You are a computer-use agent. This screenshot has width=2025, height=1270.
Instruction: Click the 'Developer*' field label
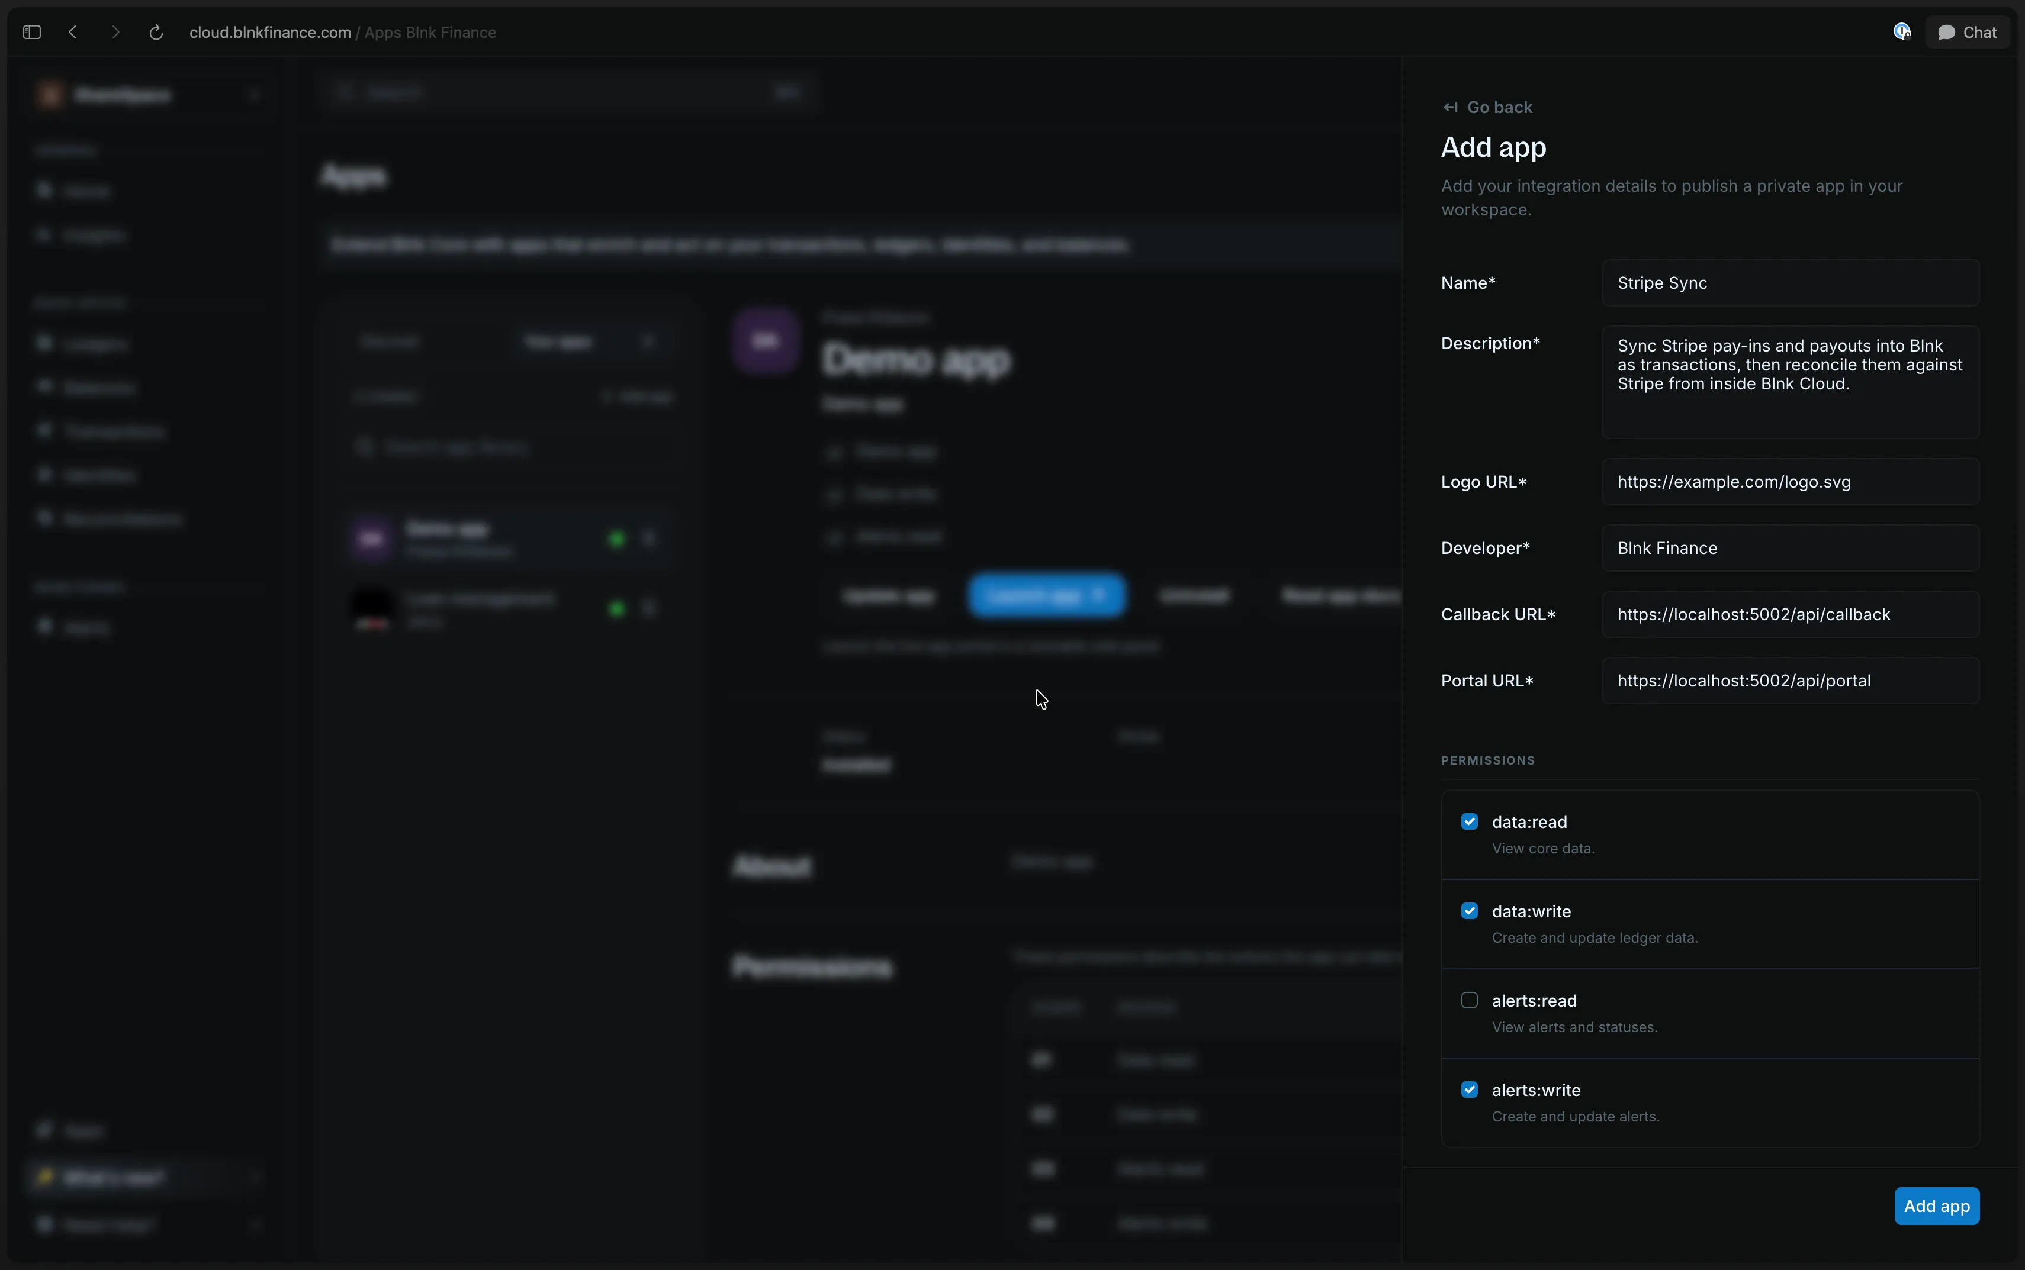click(x=1486, y=549)
